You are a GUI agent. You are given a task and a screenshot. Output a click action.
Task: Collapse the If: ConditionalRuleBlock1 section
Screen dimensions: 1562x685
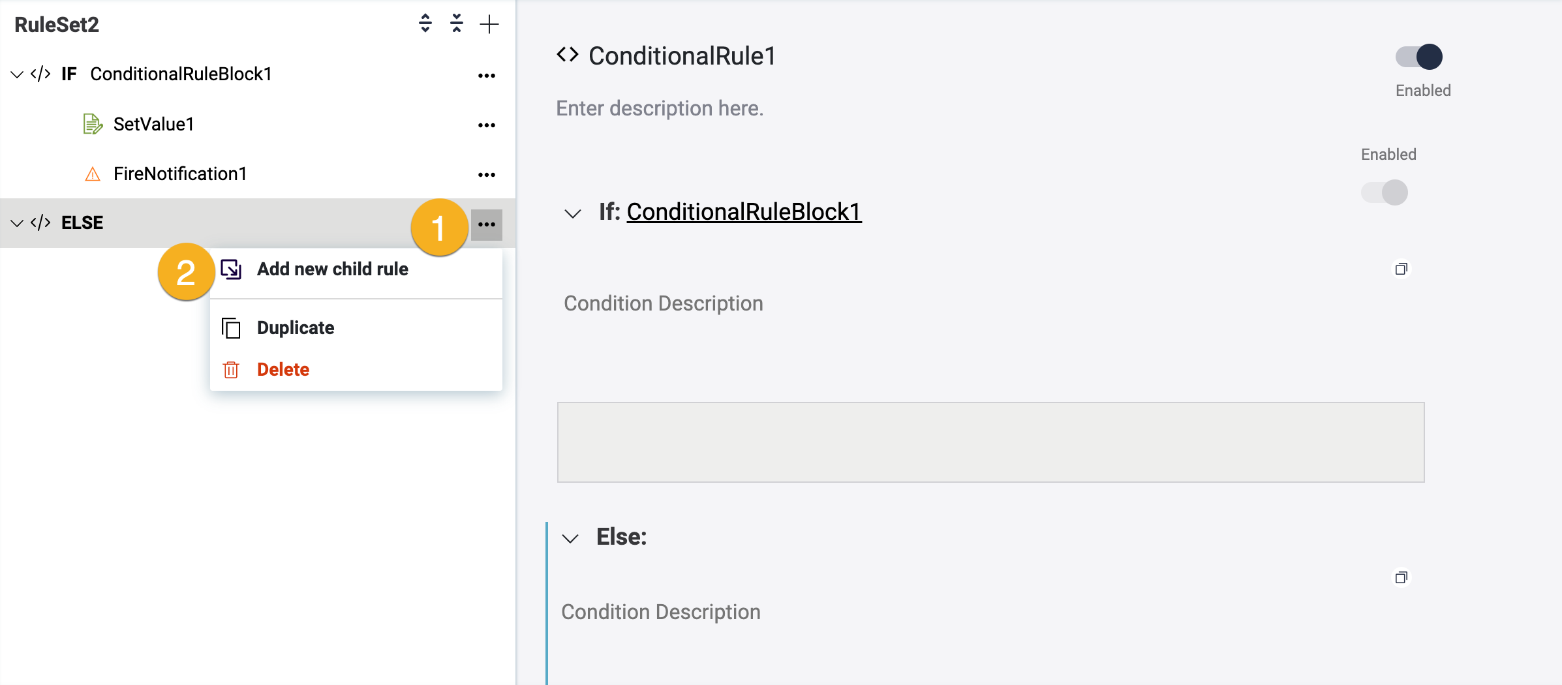pos(572,213)
